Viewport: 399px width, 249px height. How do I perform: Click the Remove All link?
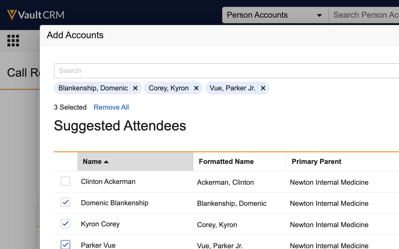point(111,107)
